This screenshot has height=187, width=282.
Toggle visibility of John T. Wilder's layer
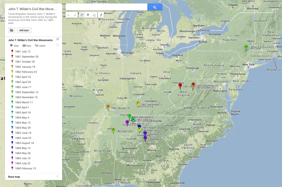[58, 39]
